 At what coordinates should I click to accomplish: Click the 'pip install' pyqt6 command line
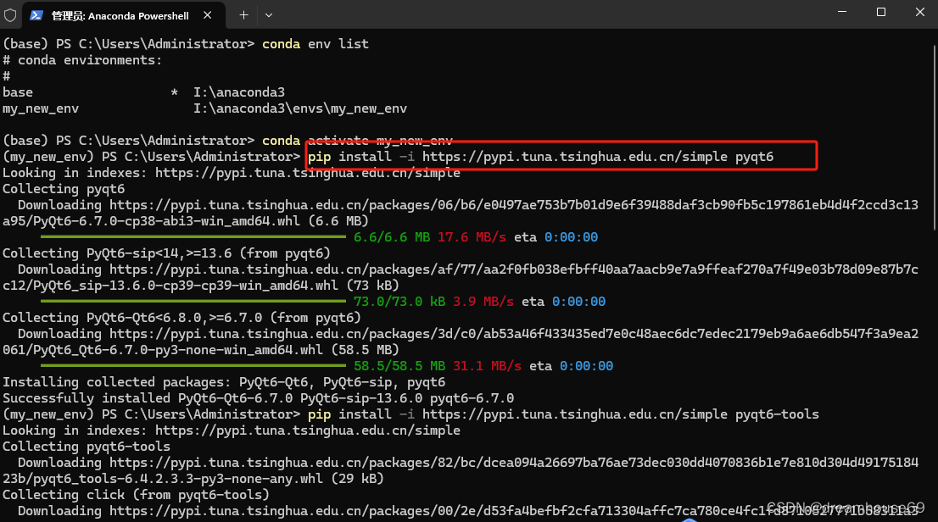541,157
